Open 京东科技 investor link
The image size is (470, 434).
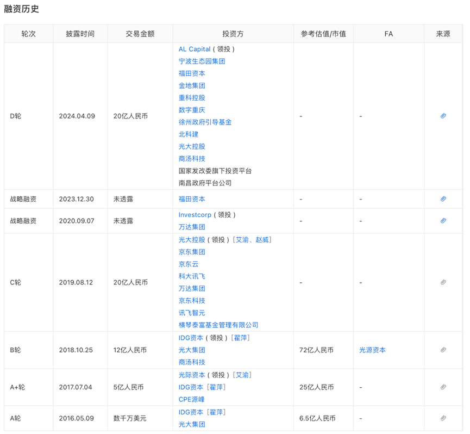tap(192, 301)
